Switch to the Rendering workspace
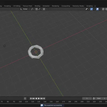 [55, 6]
